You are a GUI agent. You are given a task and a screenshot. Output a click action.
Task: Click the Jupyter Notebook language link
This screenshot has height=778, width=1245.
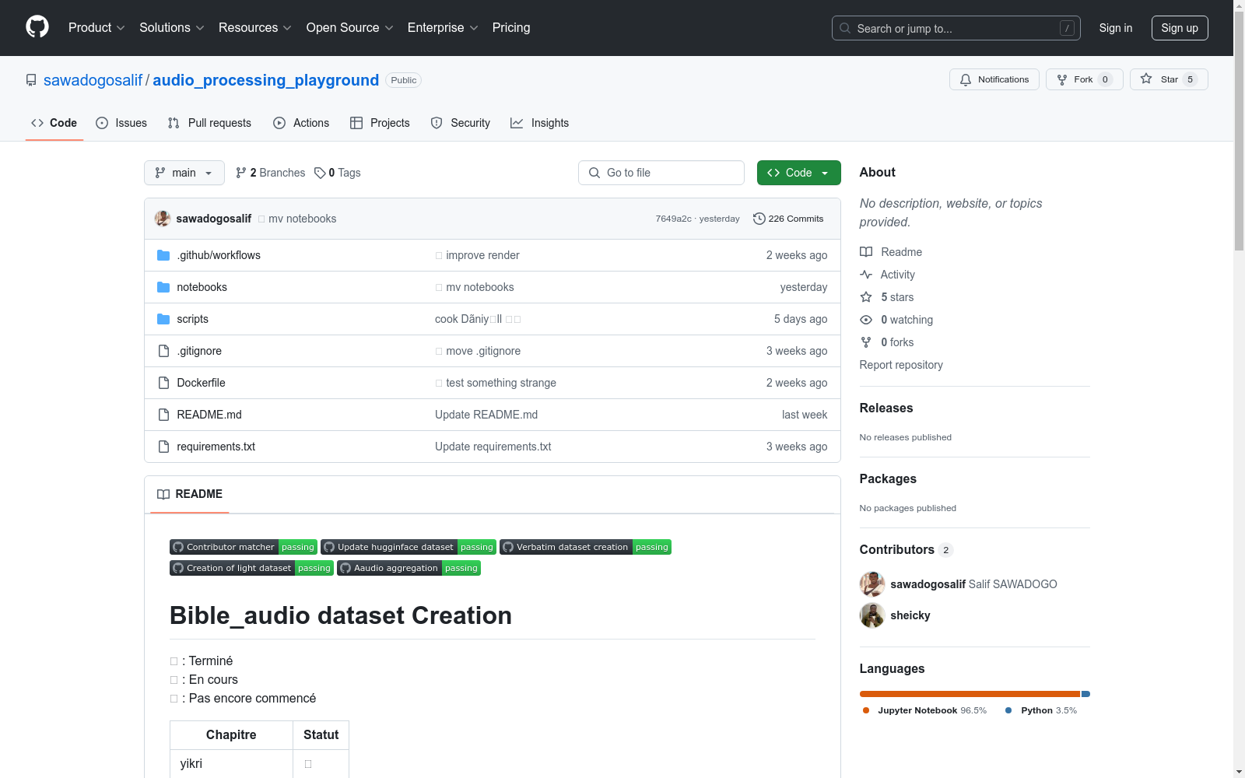click(x=924, y=710)
